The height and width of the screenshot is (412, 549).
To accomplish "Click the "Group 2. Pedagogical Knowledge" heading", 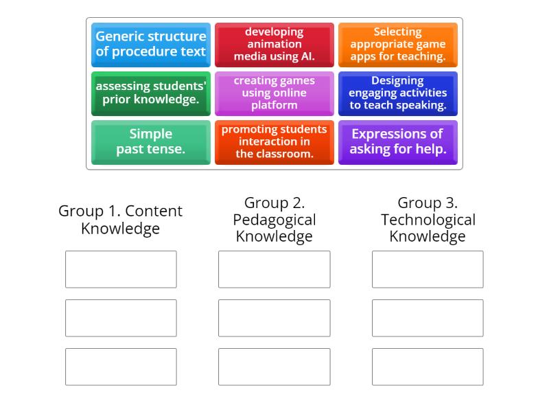I will click(274, 220).
